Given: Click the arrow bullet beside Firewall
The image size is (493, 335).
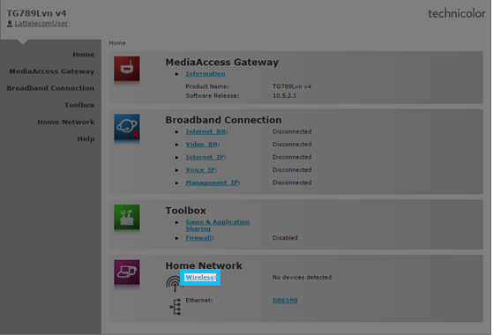Looking at the screenshot, I should tap(177, 239).
